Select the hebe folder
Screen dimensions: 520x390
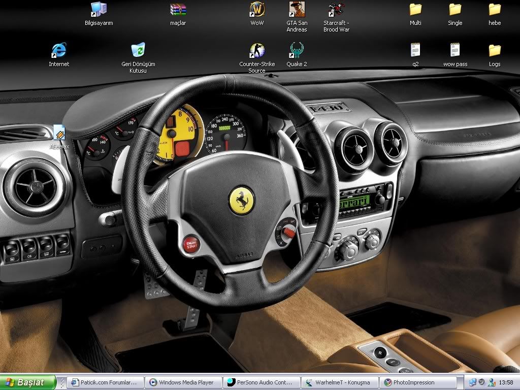pos(495,10)
